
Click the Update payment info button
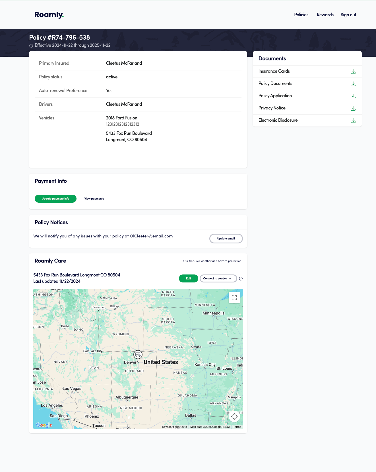tap(55, 199)
